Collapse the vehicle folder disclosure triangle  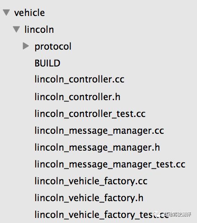6,12
